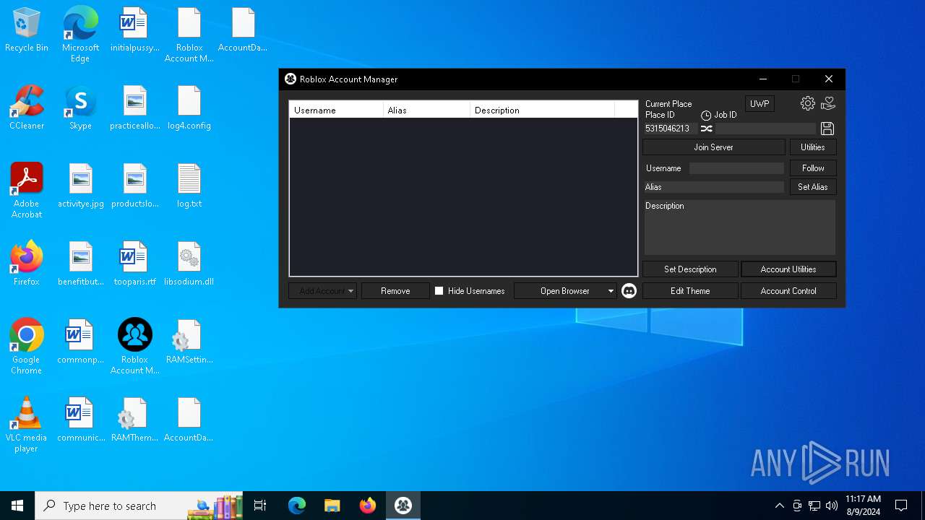Click the Set Alias button
Image resolution: width=925 pixels, height=520 pixels.
pos(812,187)
